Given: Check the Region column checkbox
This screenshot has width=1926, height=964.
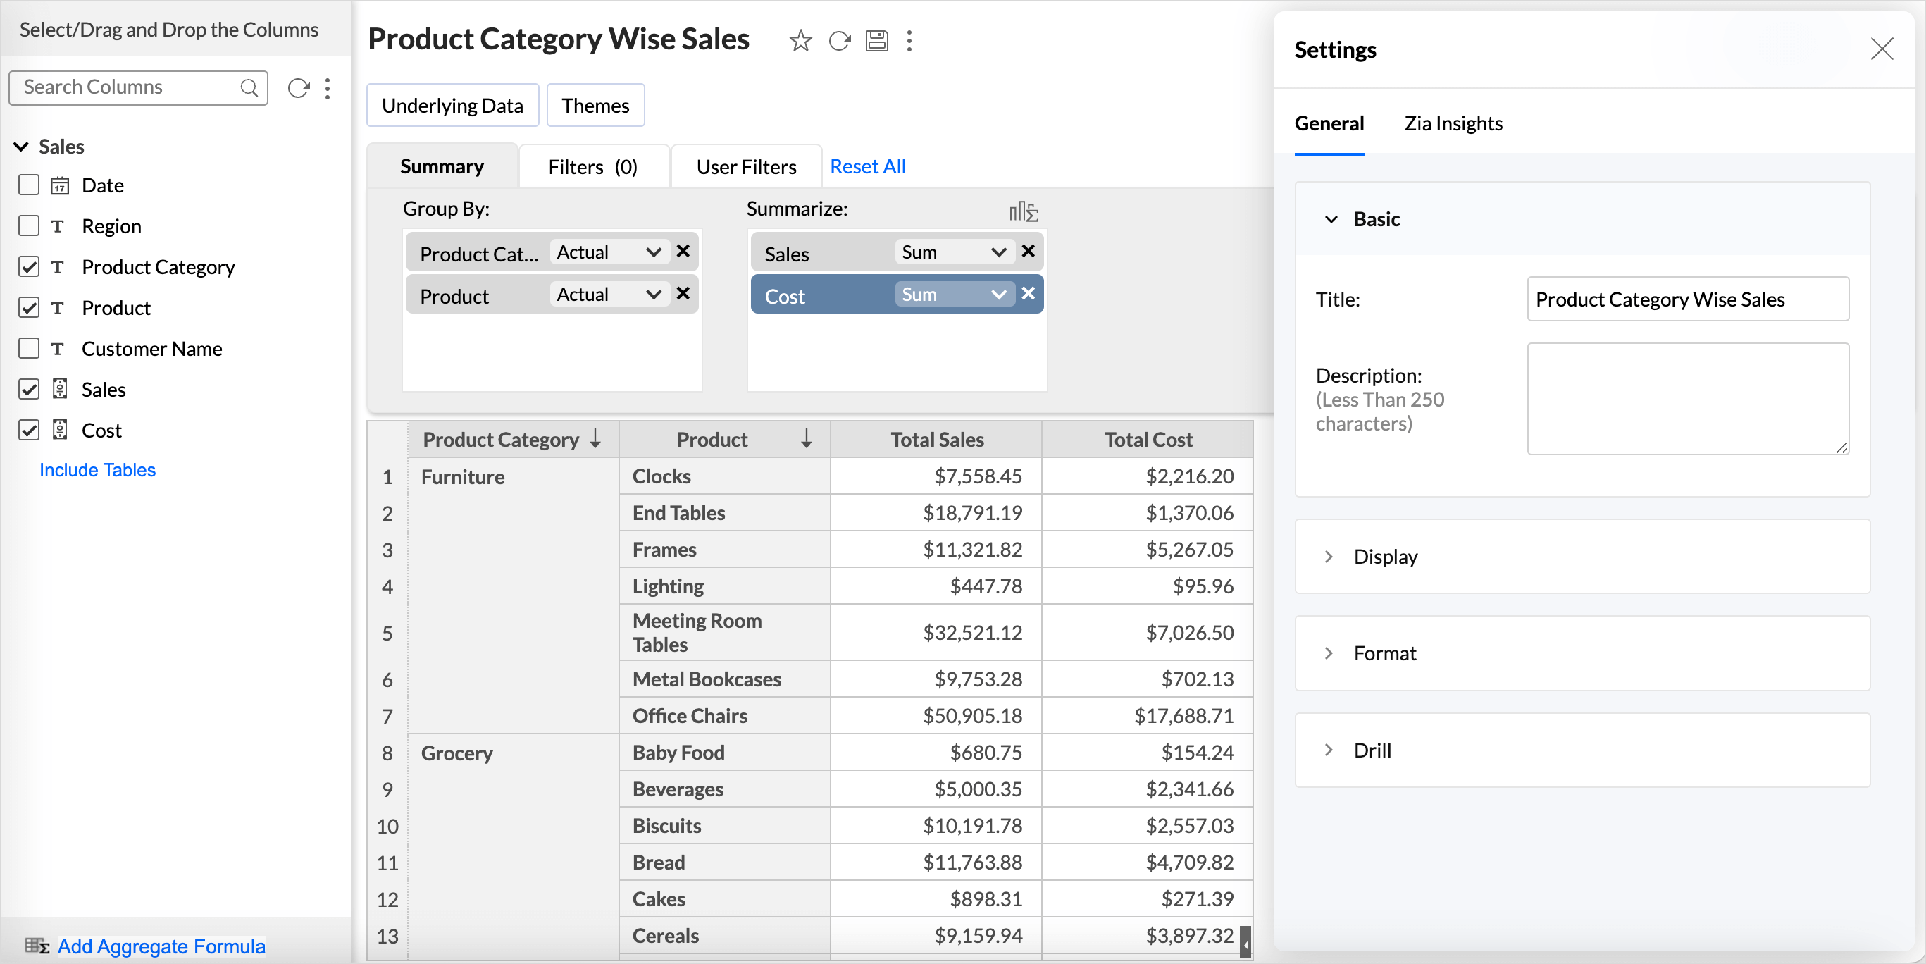Looking at the screenshot, I should pos(28,226).
